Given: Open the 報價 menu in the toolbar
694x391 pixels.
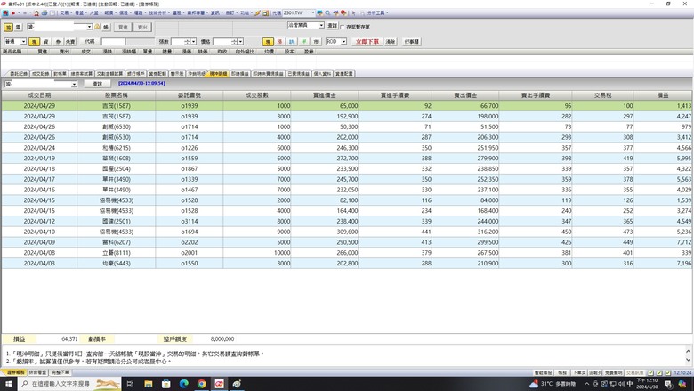Looking at the screenshot, I should [109, 12].
